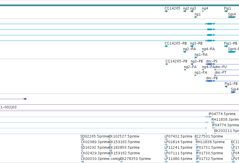The image size is (239, 163).
Task: Open the CG14265-RB transcript
Action: [x=166, y=46]
